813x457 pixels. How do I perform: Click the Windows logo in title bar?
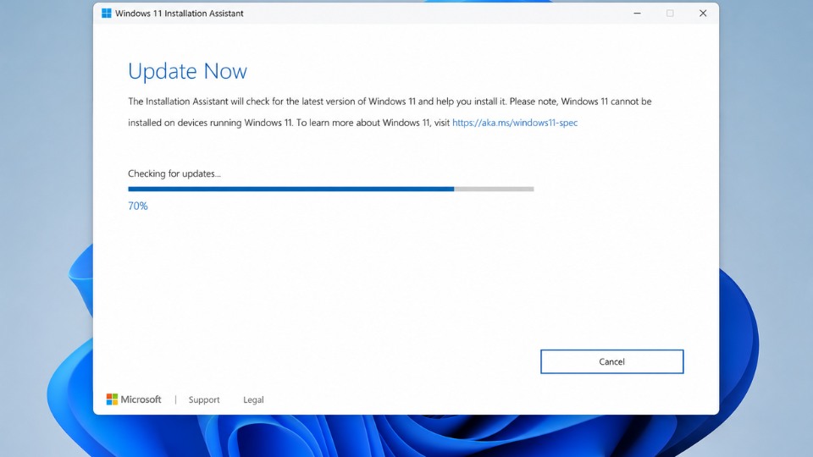[107, 13]
